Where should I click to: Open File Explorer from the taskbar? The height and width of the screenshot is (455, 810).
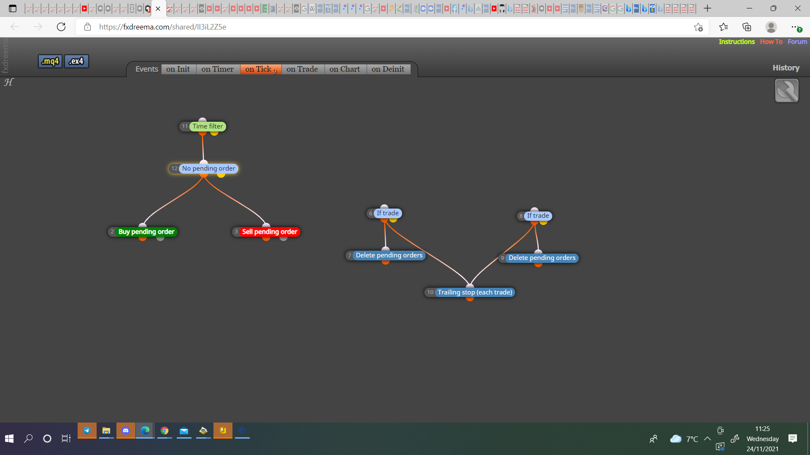click(106, 431)
